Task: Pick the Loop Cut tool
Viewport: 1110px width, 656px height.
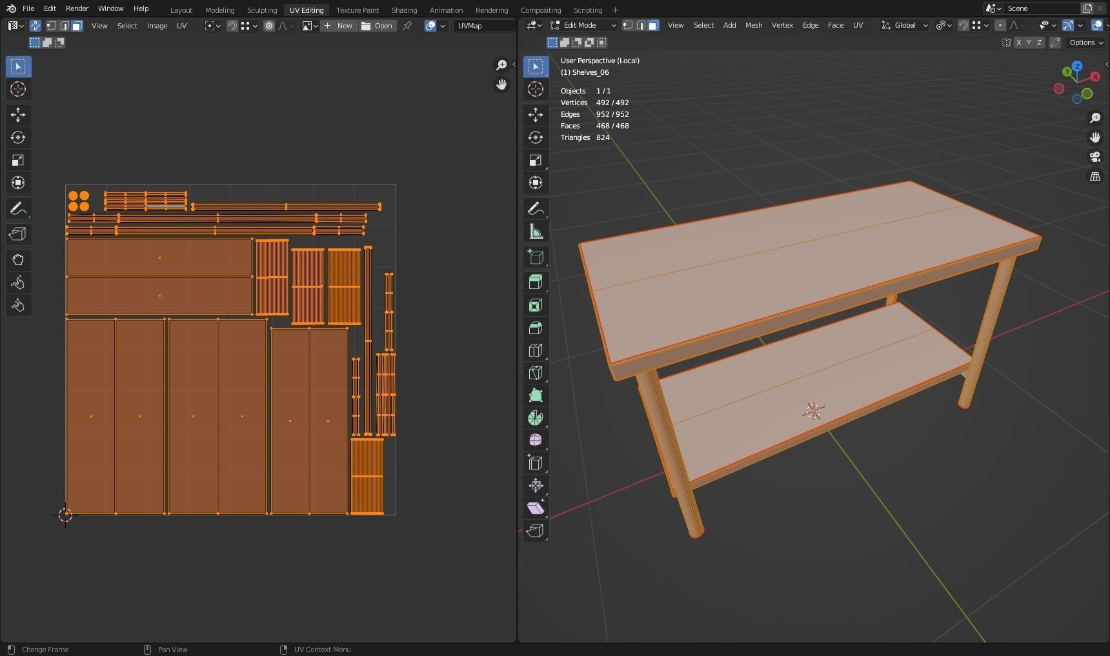Action: click(x=536, y=350)
